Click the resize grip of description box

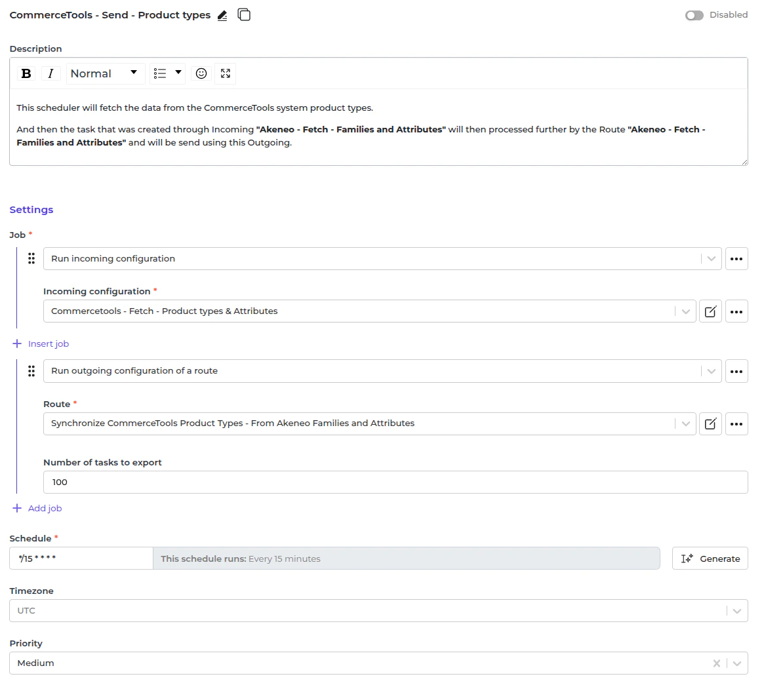click(x=744, y=162)
